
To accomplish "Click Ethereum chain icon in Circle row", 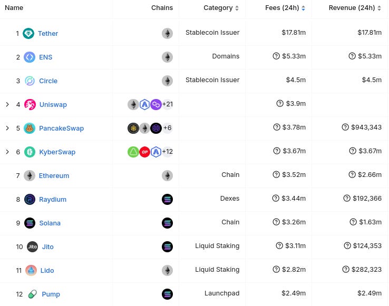I will point(168,81).
